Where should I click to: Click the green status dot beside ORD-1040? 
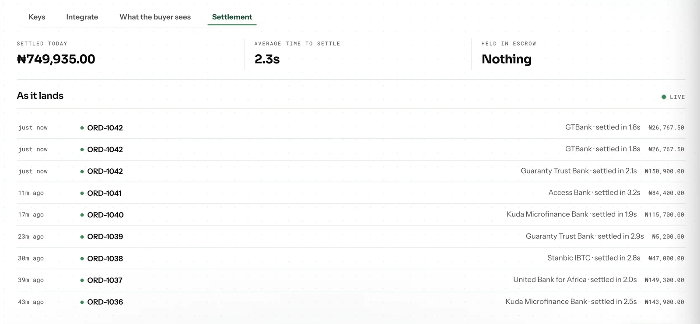pos(82,215)
